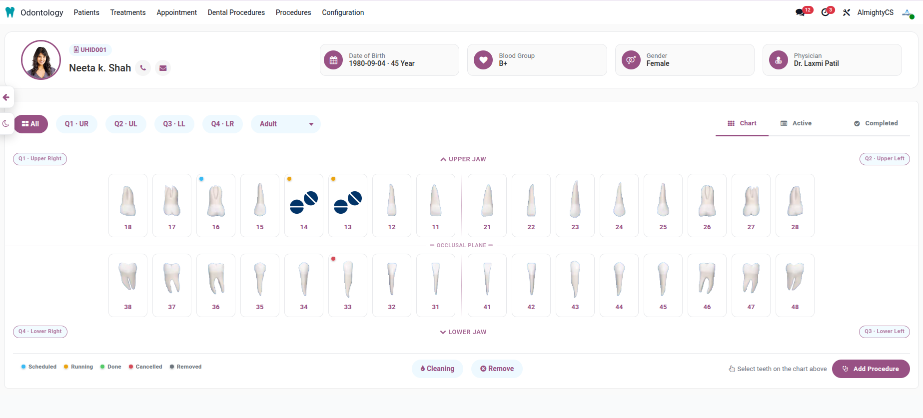Select upper tooth 26
The width and height of the screenshot is (923, 418).
[707, 205]
